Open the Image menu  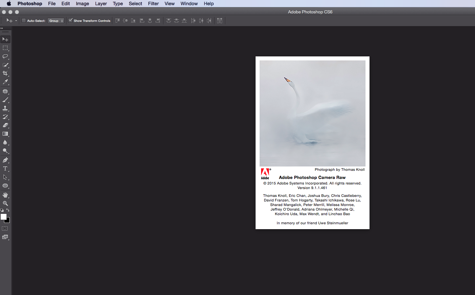82,4
